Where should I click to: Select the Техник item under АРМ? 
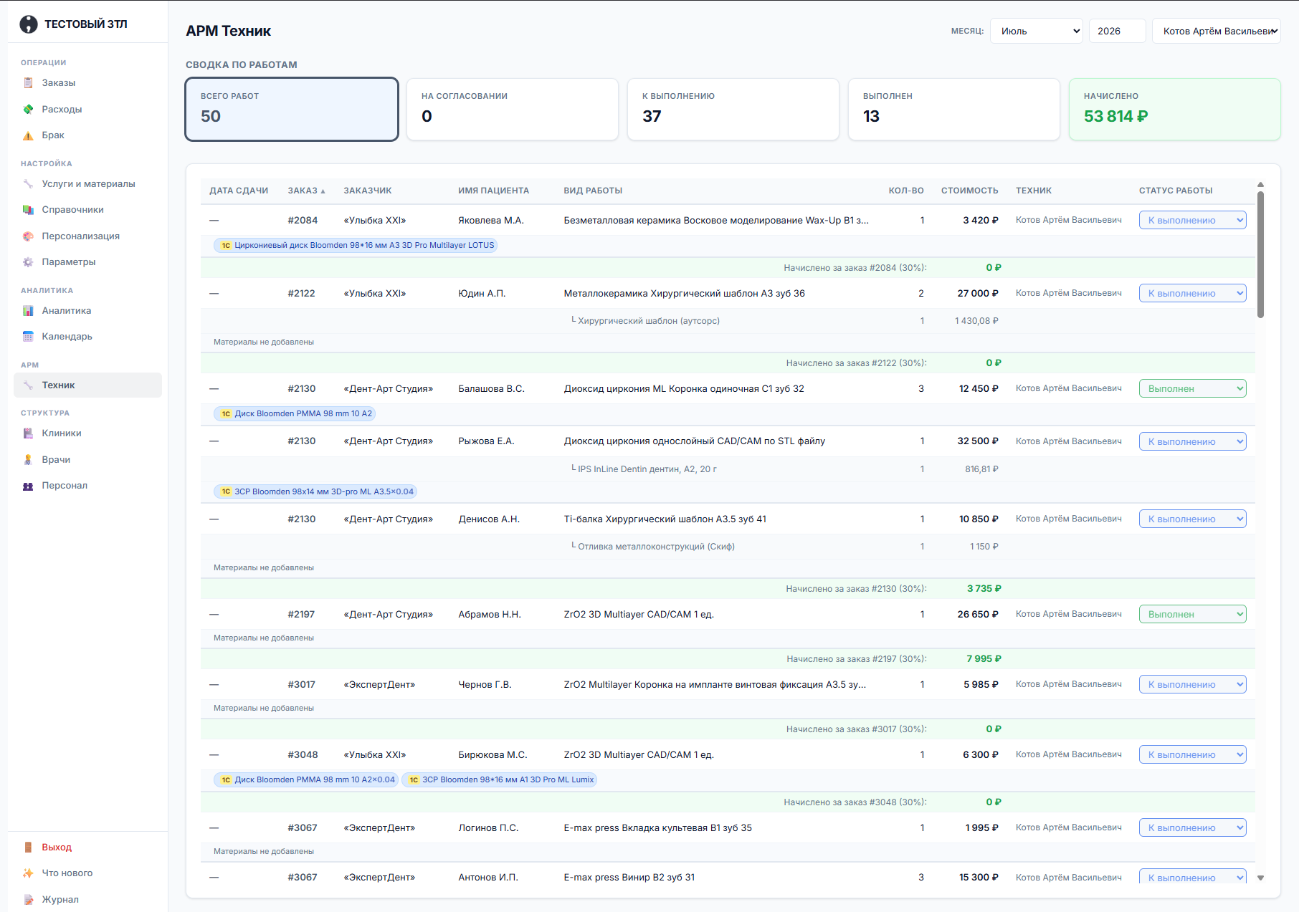(87, 385)
